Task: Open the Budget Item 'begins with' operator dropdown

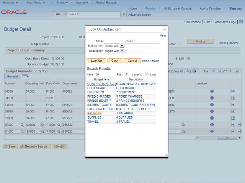Action: pos(122,46)
